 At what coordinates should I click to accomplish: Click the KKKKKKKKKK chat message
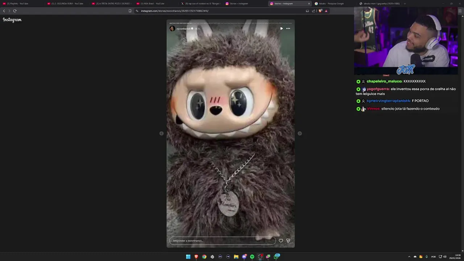[x=415, y=81]
